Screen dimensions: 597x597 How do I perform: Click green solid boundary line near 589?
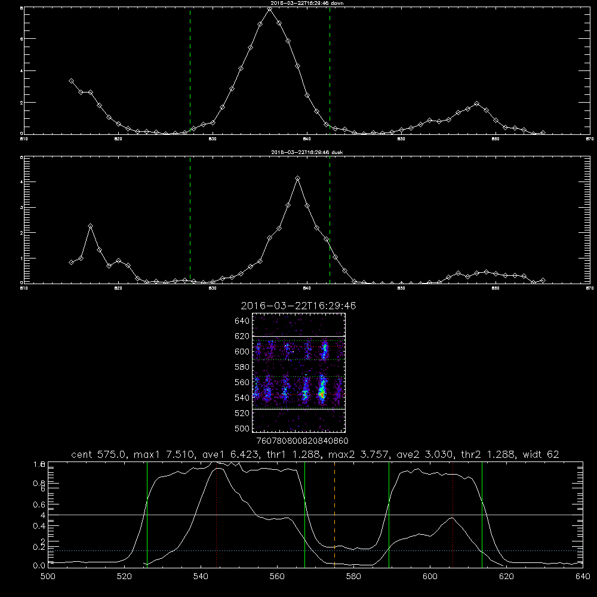click(x=389, y=515)
